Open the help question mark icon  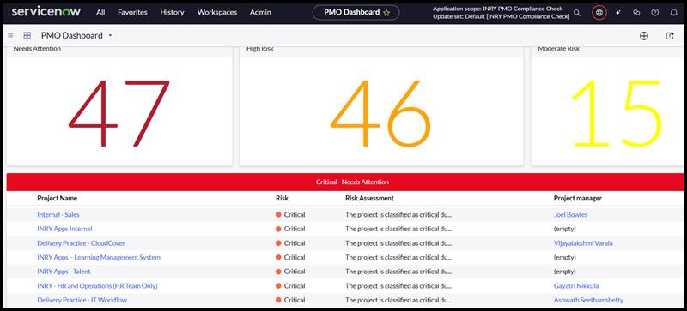(x=654, y=13)
